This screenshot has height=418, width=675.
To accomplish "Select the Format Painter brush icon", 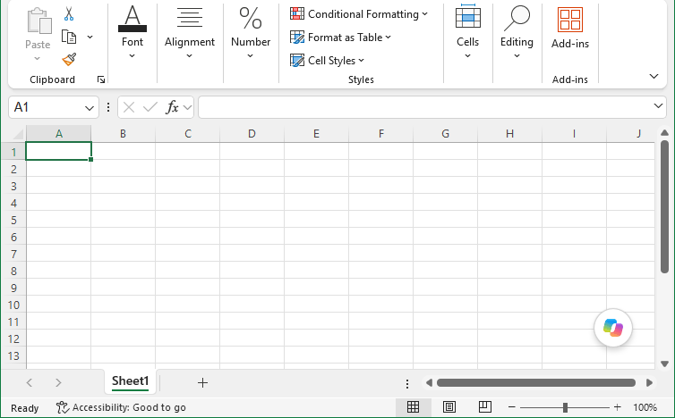I will (69, 59).
